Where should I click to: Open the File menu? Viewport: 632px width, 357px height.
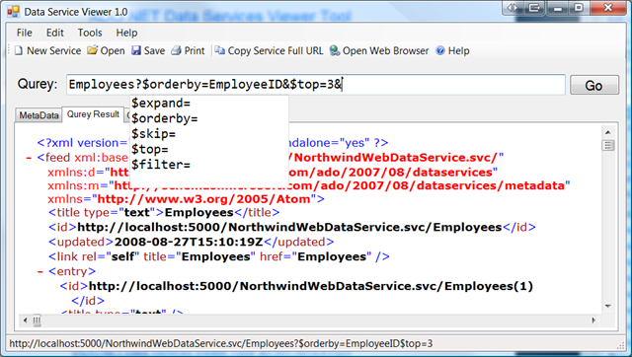[24, 33]
